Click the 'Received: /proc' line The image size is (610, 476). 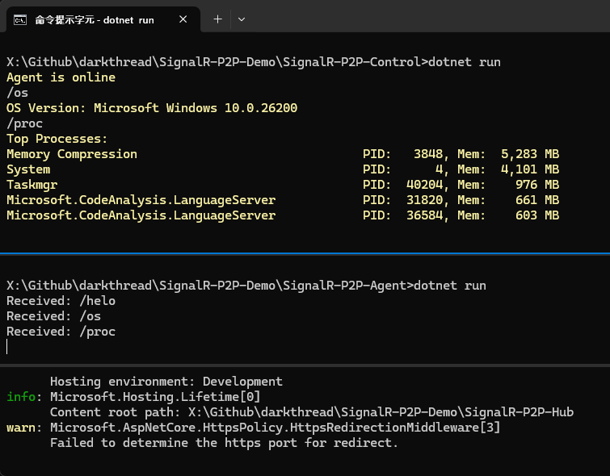pyautogui.click(x=61, y=332)
